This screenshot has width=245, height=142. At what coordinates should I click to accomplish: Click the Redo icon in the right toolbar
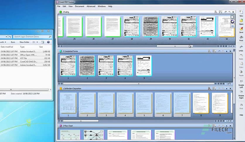[241, 55]
